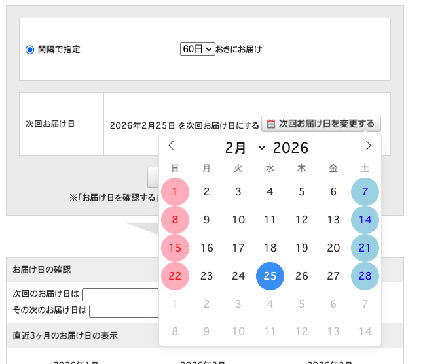The image size is (423, 364).
Task: Click the previous month arrow in calendar
Action: (x=172, y=146)
